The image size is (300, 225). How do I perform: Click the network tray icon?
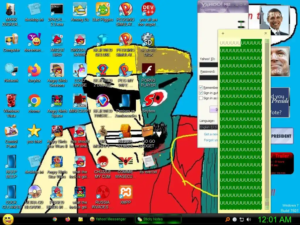click(242, 219)
